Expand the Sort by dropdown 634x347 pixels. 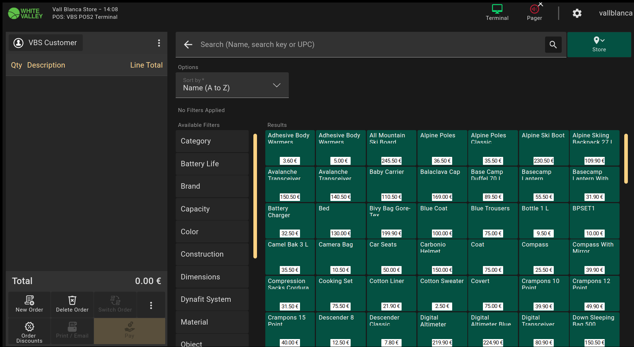click(232, 85)
